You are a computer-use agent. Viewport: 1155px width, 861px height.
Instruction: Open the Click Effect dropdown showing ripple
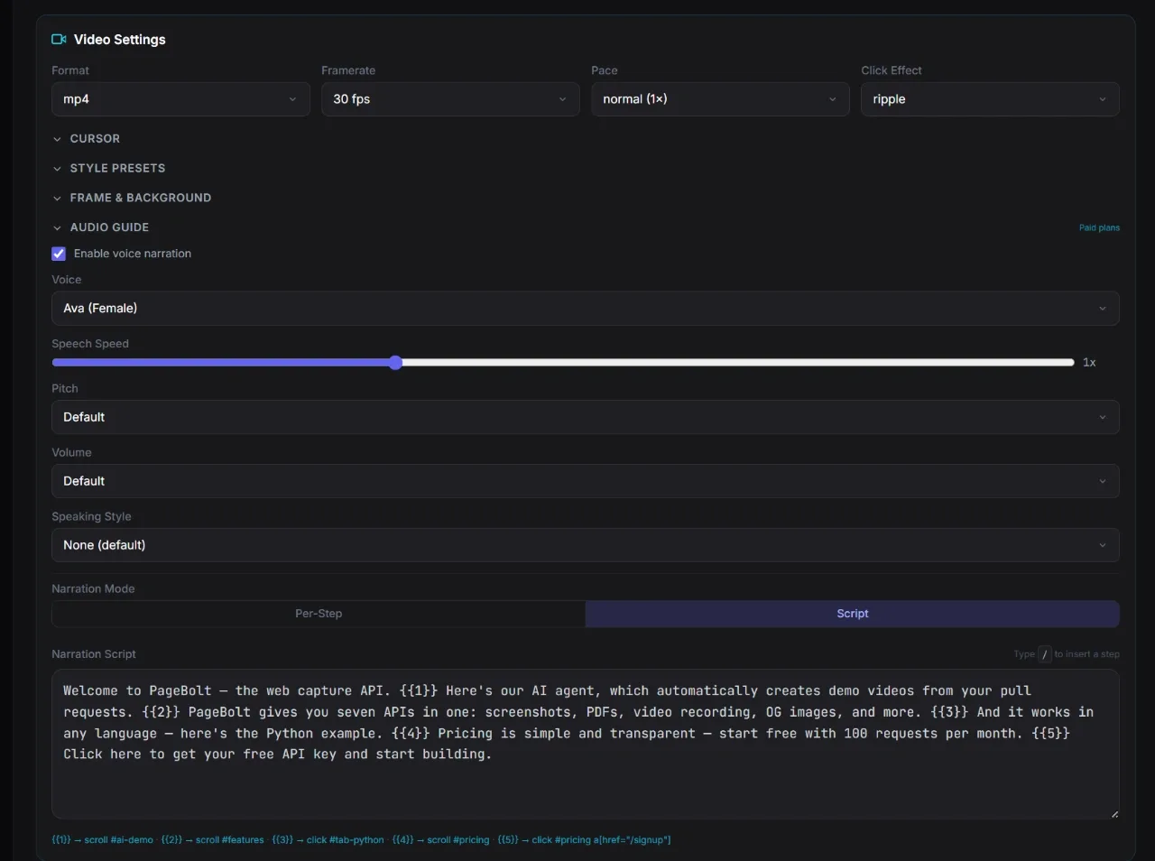pyautogui.click(x=990, y=99)
